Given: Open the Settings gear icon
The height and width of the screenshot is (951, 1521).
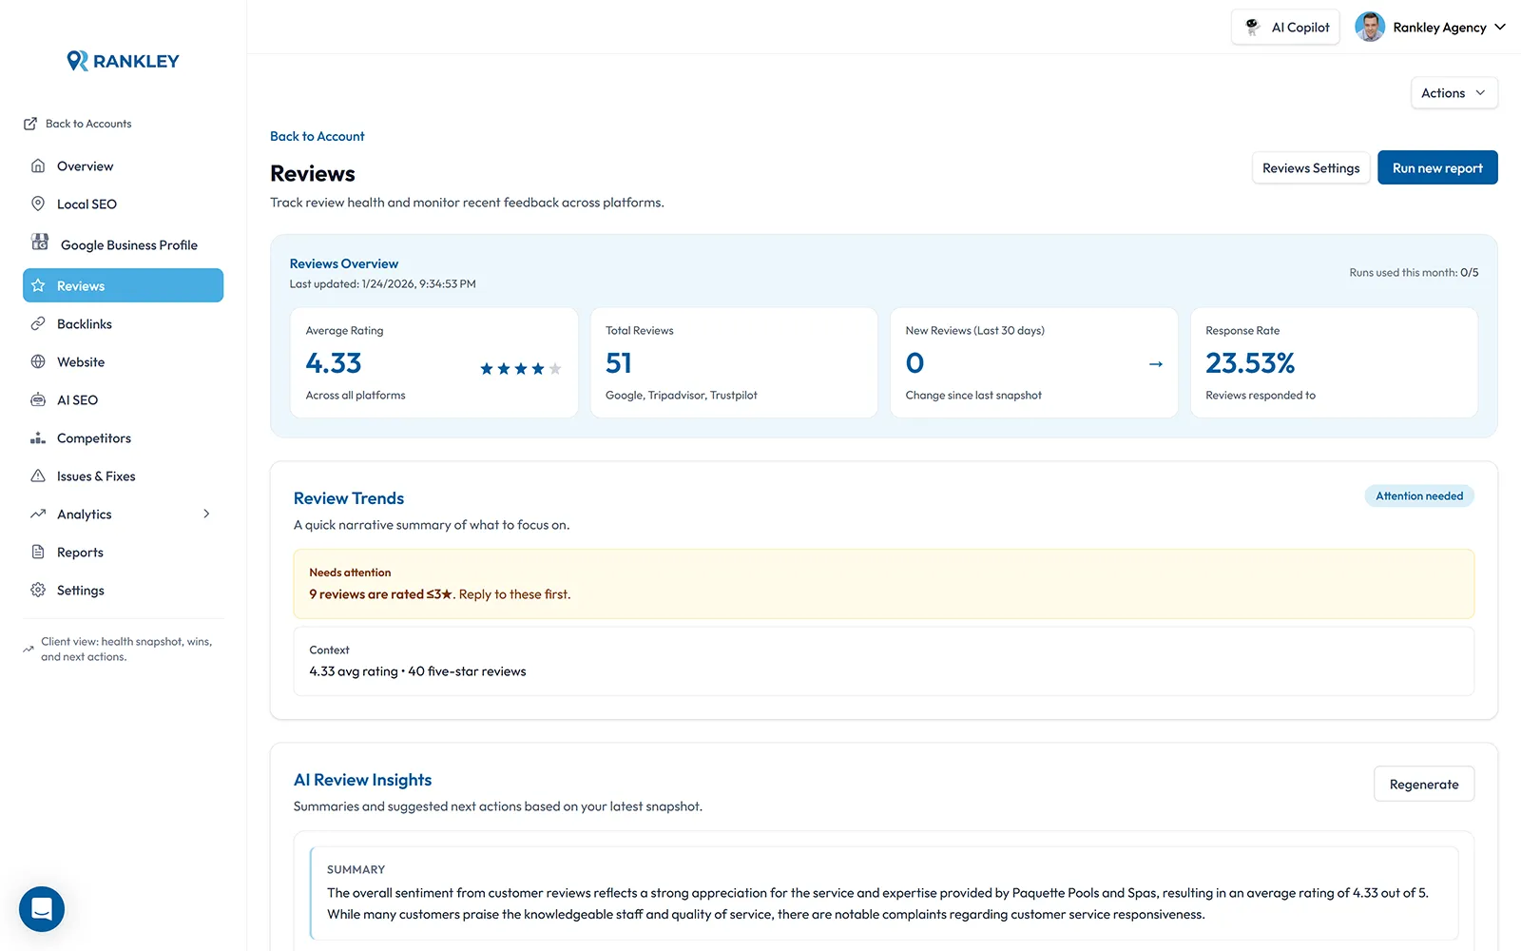Looking at the screenshot, I should (x=38, y=590).
